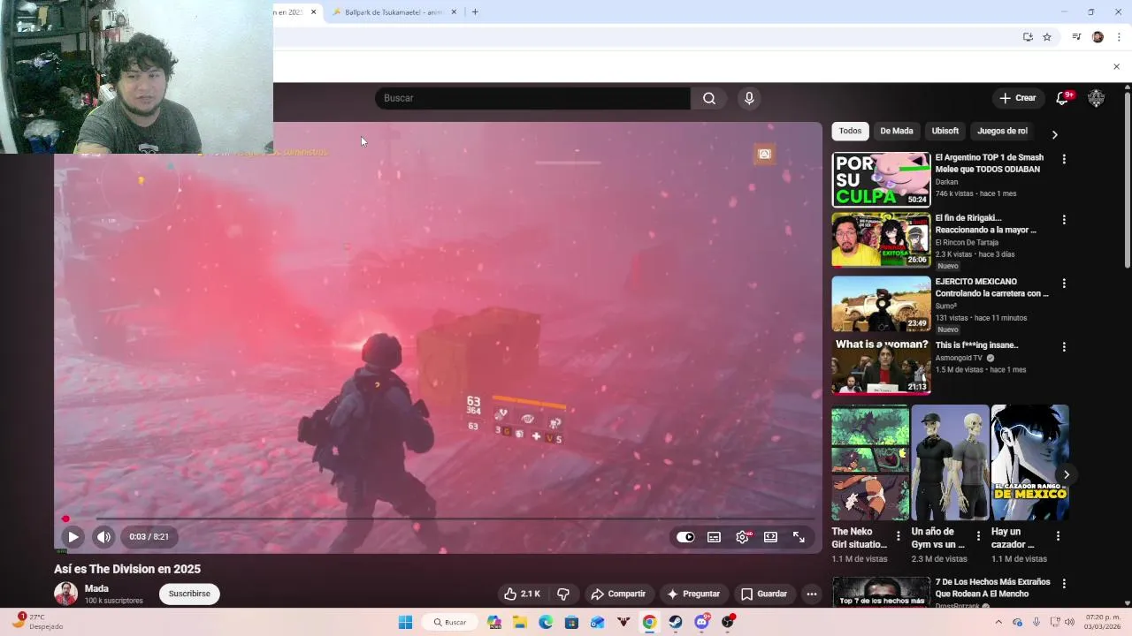Open the Chrome media controls icon
Image resolution: width=1132 pixels, height=636 pixels.
coord(1076,37)
